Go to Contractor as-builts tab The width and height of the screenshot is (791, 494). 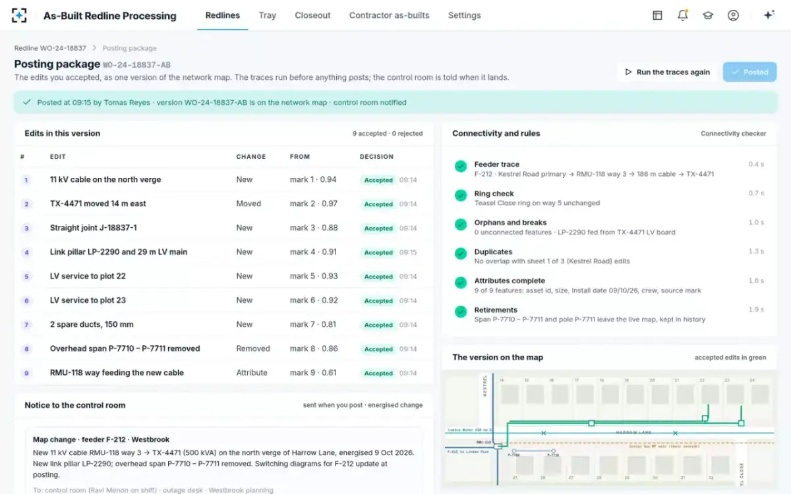click(x=389, y=15)
